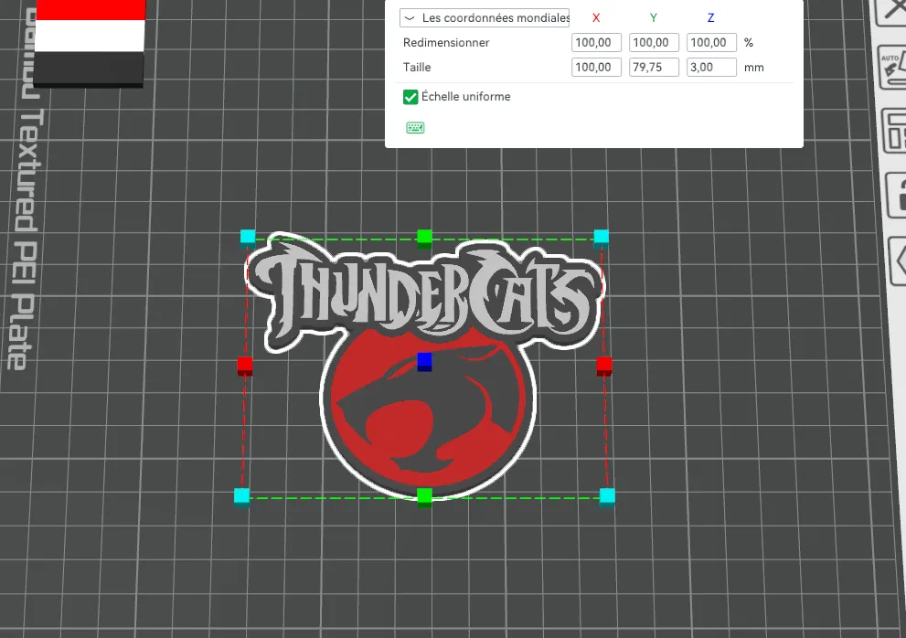Uncheck the Échelle uniforme checkbox
906x638 pixels.
click(x=410, y=97)
